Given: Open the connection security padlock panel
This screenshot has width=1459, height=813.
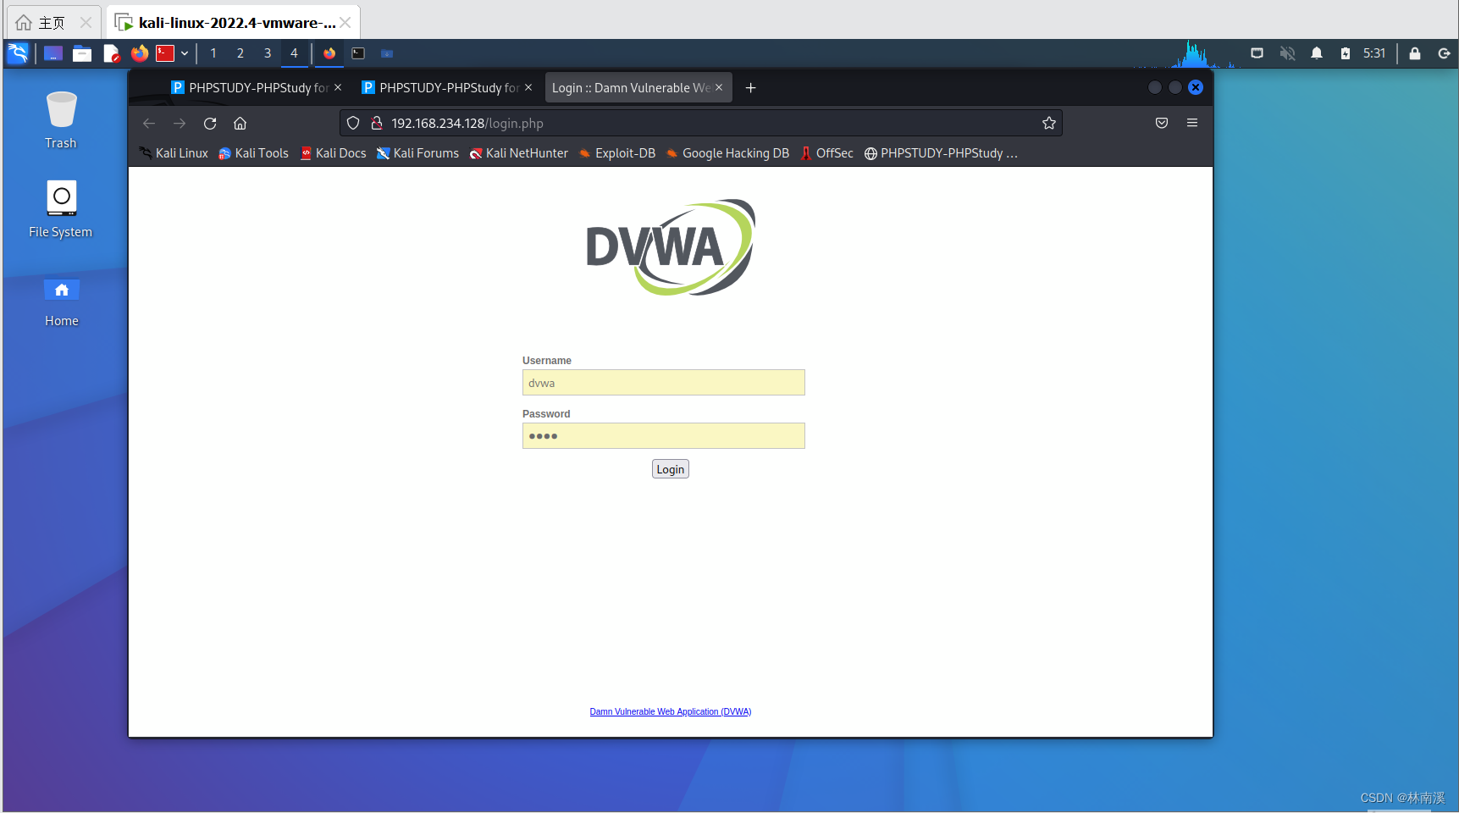Looking at the screenshot, I should pos(378,123).
